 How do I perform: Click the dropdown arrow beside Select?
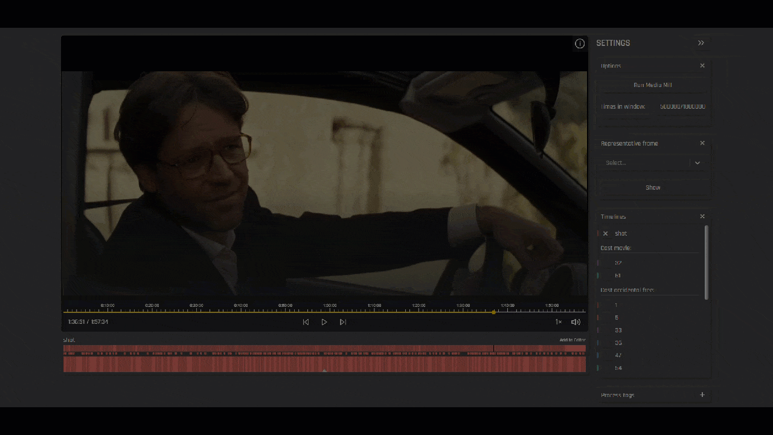[698, 163]
